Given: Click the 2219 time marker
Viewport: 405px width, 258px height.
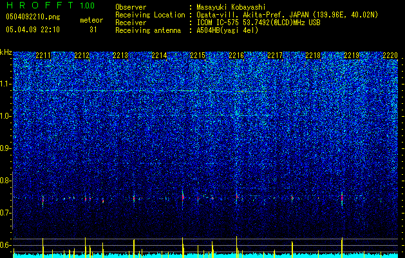Looking at the screenshot, I should [x=352, y=55].
